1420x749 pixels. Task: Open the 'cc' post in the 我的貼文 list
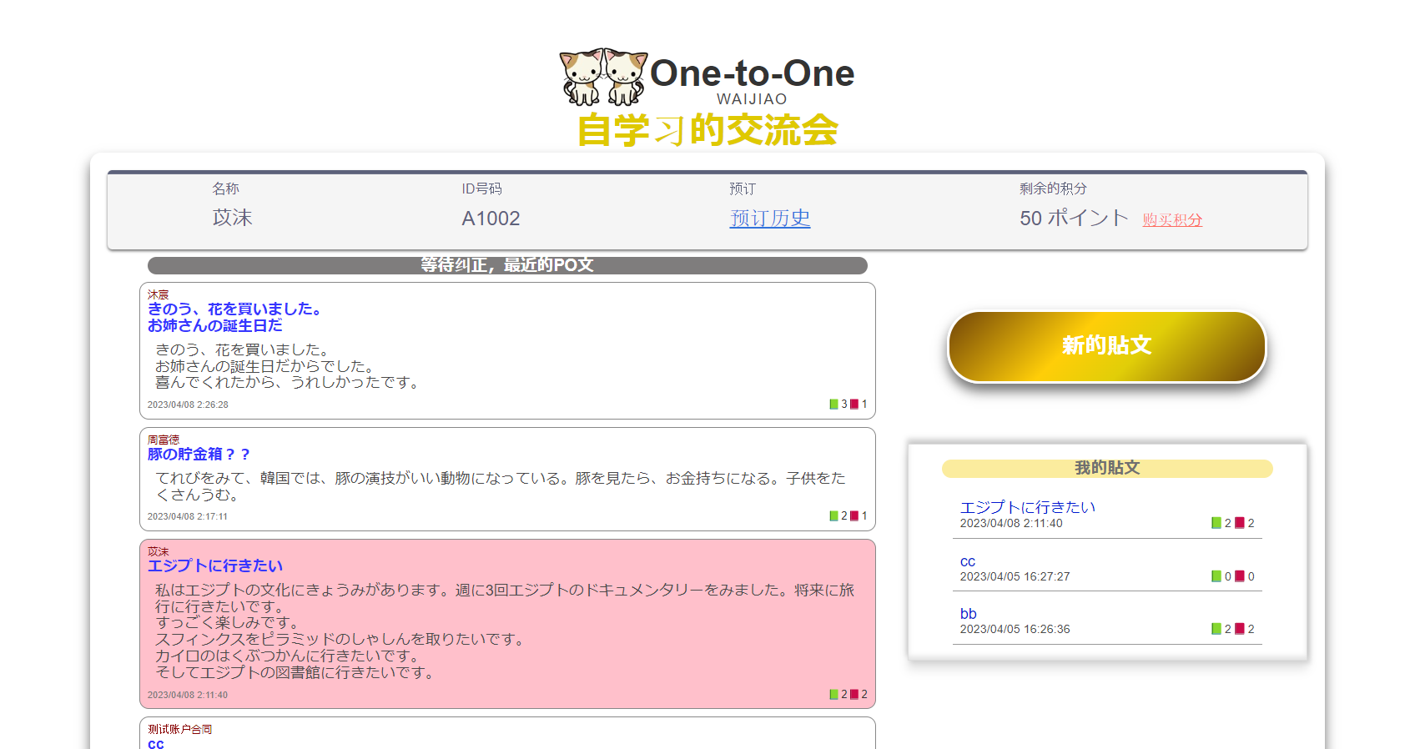point(968,561)
